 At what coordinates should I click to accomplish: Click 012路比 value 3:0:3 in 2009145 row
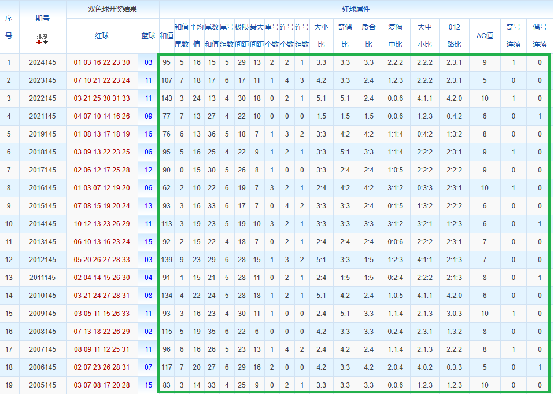[454, 314]
